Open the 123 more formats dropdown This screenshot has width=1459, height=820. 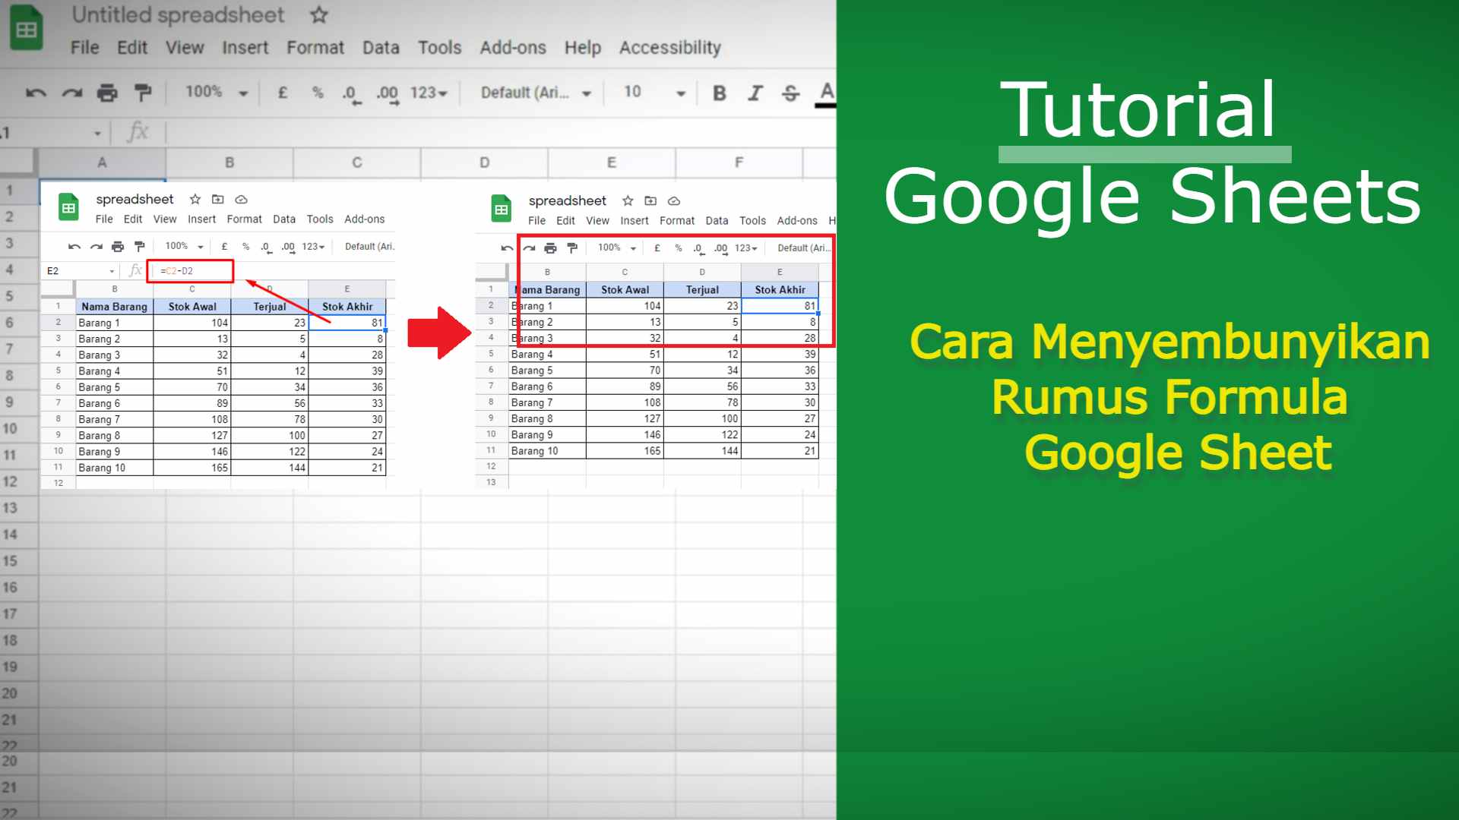[x=427, y=93]
